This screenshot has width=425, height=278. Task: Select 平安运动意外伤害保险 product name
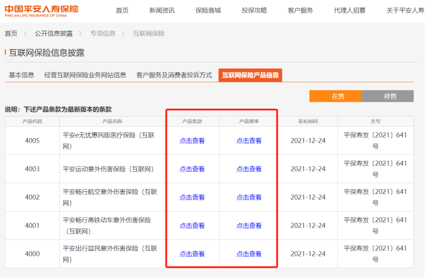point(108,169)
